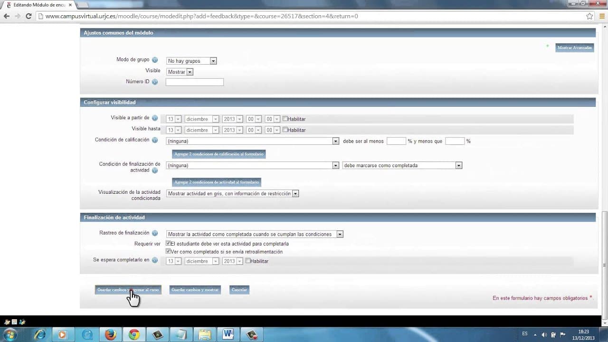Open the Windows Start menu
This screenshot has height=342, width=608.
pyautogui.click(x=9, y=335)
